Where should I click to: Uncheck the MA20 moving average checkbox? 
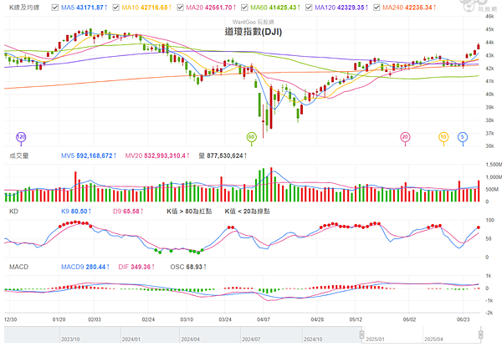coord(180,8)
